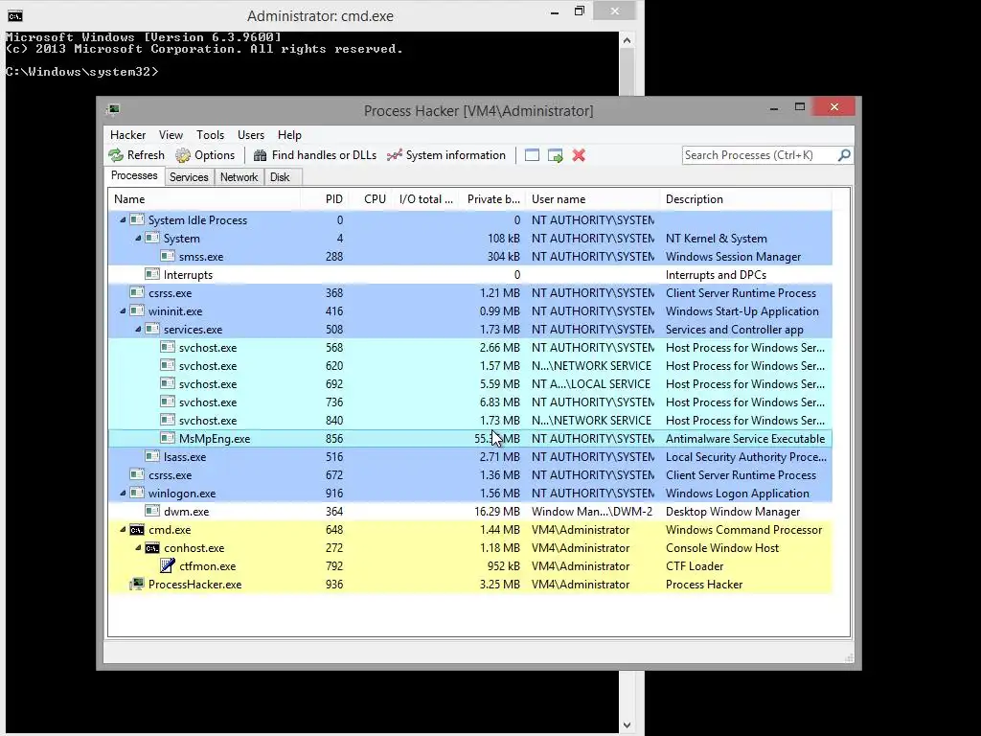Click the Interrupts row icon
This screenshot has width=981, height=736.
coord(152,275)
